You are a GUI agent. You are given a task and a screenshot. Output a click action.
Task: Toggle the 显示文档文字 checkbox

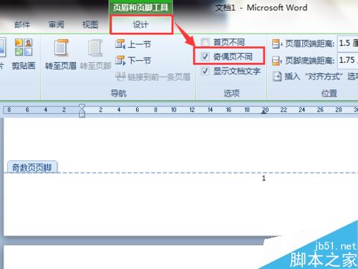(205, 71)
